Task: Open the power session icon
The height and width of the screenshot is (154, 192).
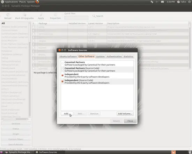Action: tap(189, 2)
